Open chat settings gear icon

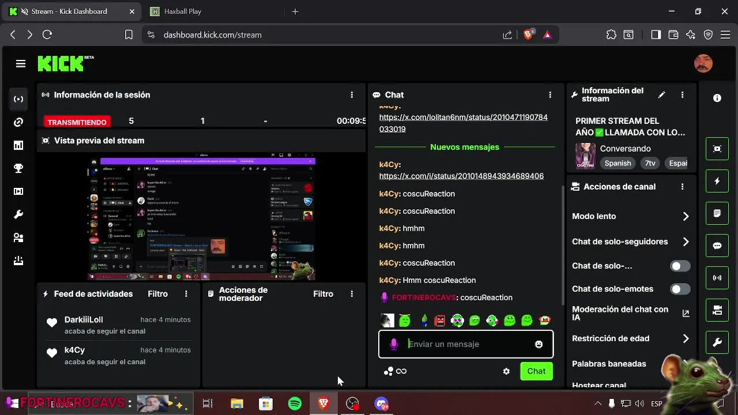click(506, 372)
